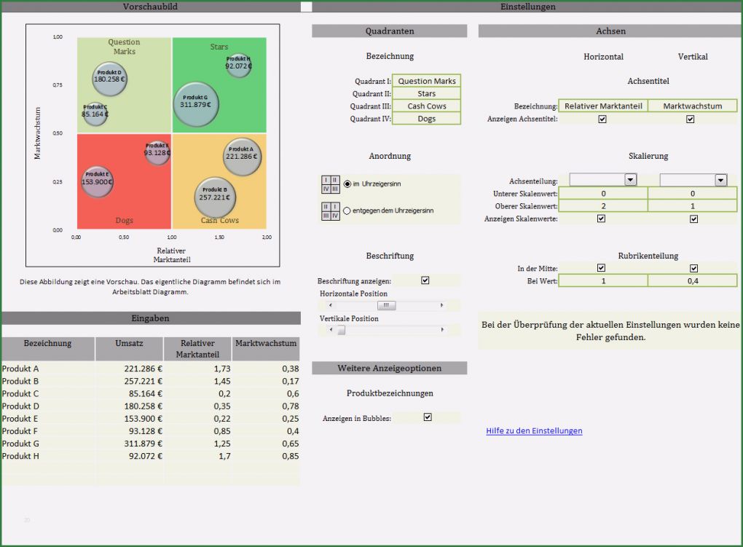743x547 pixels.
Task: Click the Umsatz column header
Action: pos(129,344)
